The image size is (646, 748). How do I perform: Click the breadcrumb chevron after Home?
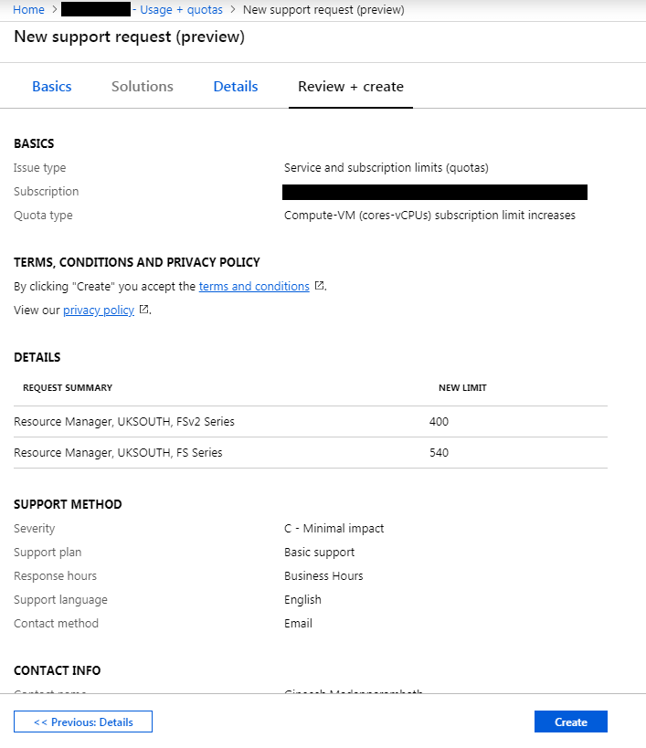pos(54,10)
